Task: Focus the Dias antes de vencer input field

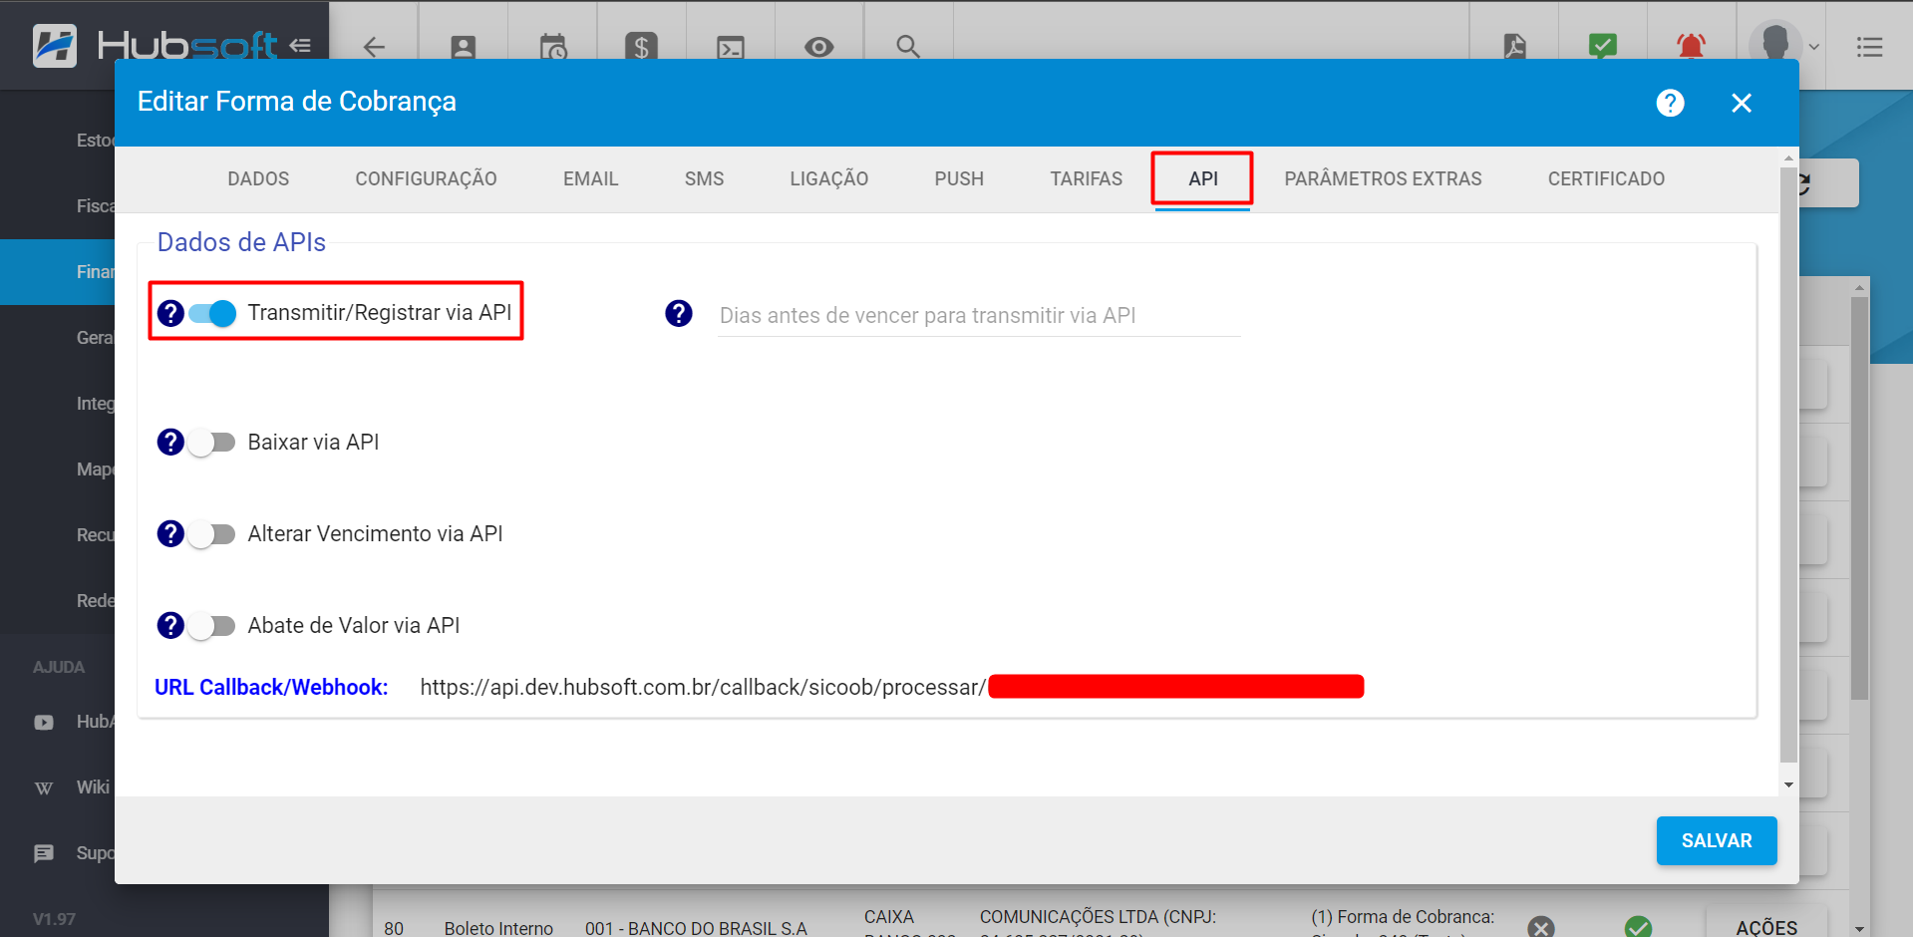Action: tap(978, 315)
